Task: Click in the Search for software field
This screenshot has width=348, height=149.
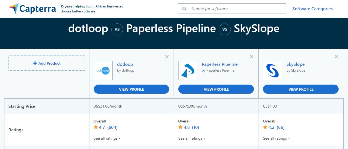Action: (x=232, y=9)
